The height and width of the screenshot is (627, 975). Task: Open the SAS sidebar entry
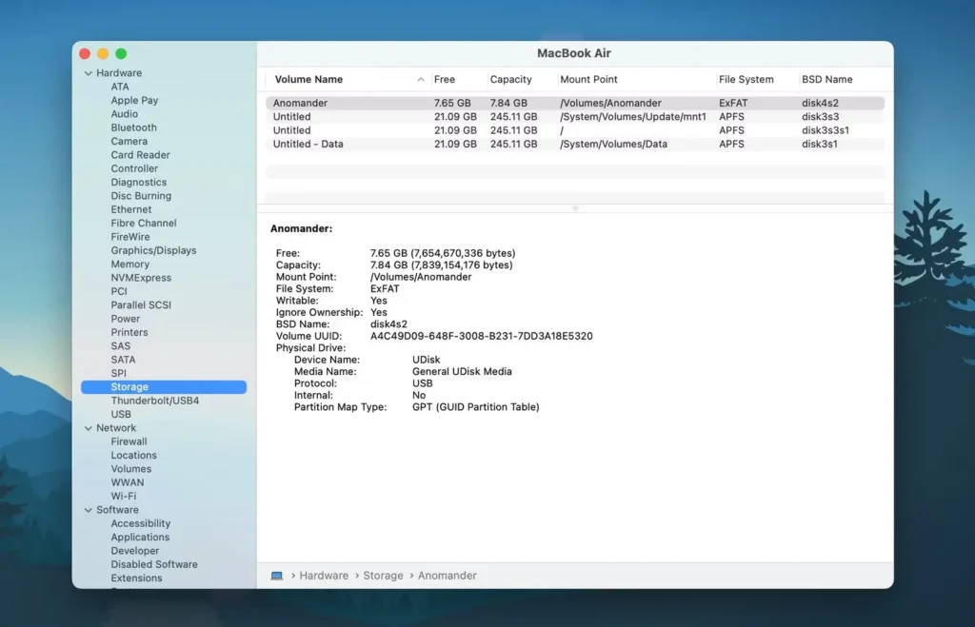(x=121, y=346)
